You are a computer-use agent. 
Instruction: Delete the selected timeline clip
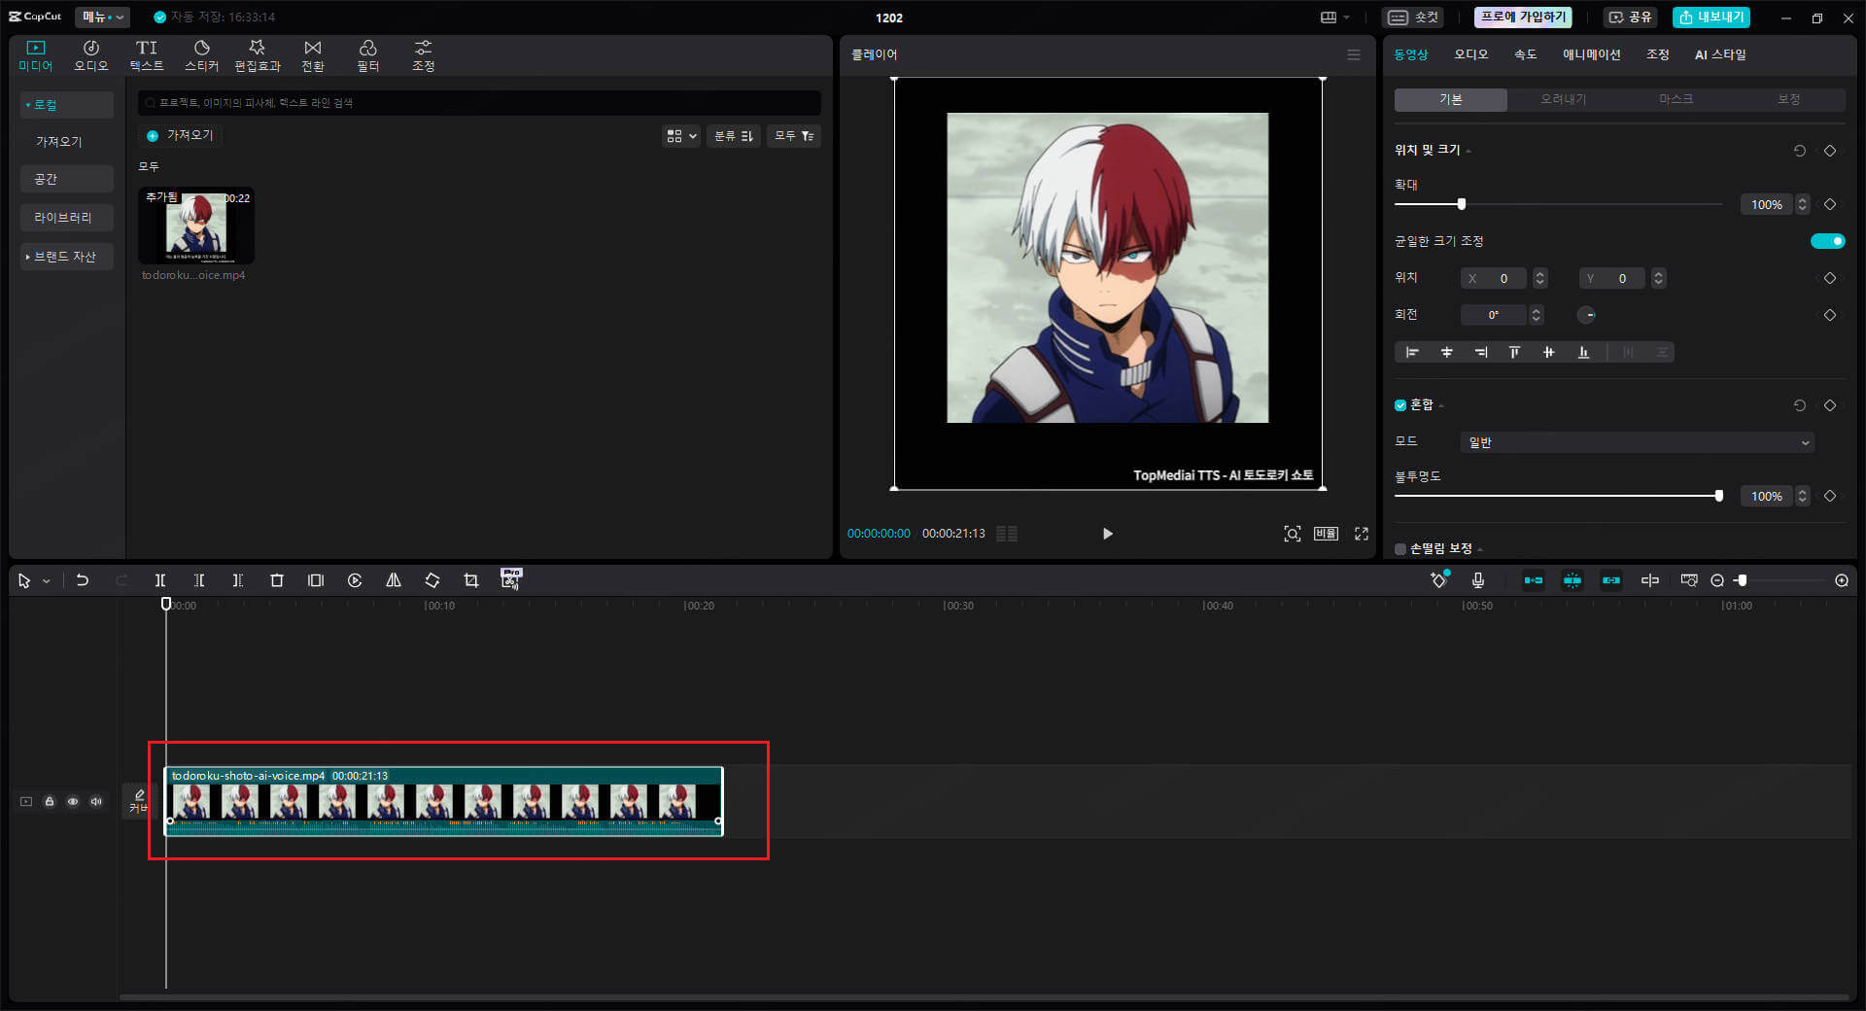[x=277, y=580]
